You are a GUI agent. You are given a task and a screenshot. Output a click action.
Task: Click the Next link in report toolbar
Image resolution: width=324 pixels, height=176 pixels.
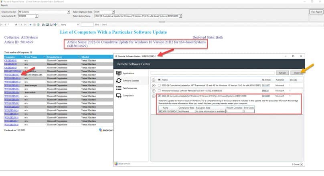coord(105,25)
